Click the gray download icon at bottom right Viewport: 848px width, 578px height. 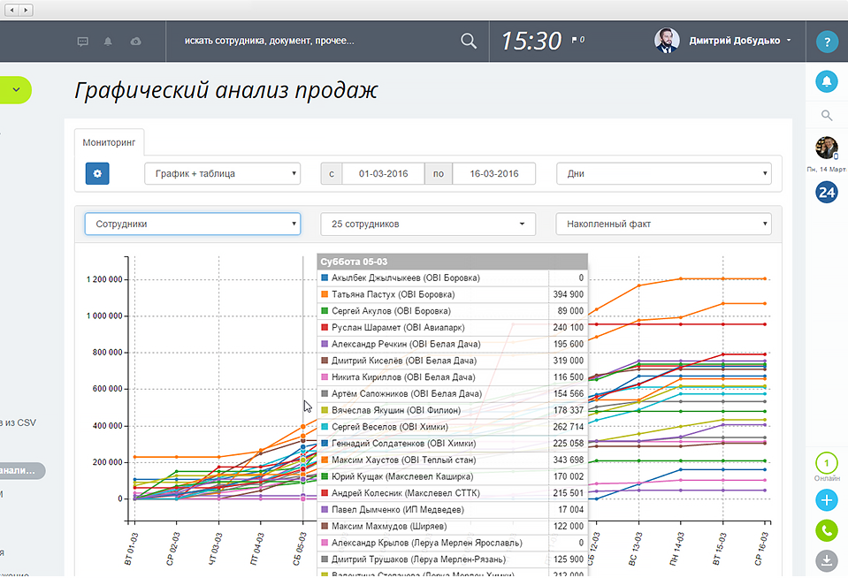pos(827,560)
